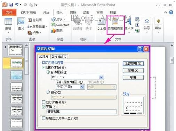
Task: Select the blue picture layout thumbnail
Action: (17, 75)
